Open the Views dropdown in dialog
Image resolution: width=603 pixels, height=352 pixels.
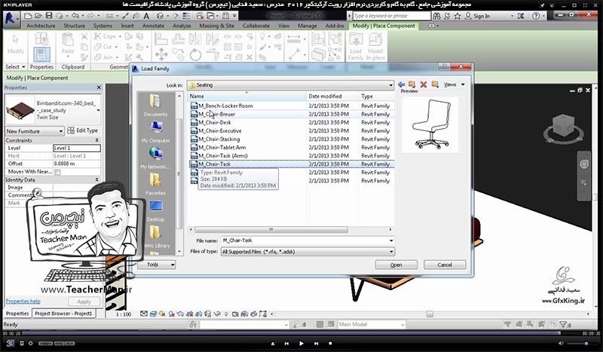pyautogui.click(x=455, y=84)
